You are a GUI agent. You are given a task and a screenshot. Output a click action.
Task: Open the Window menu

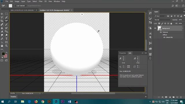click(x=57, y=1)
